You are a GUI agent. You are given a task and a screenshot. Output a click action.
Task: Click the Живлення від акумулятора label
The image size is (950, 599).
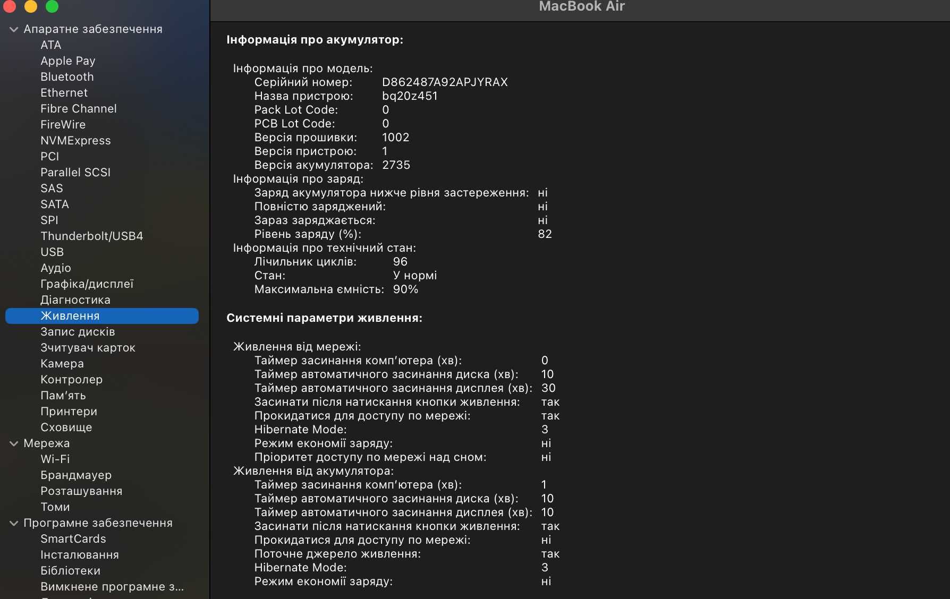pyautogui.click(x=313, y=471)
